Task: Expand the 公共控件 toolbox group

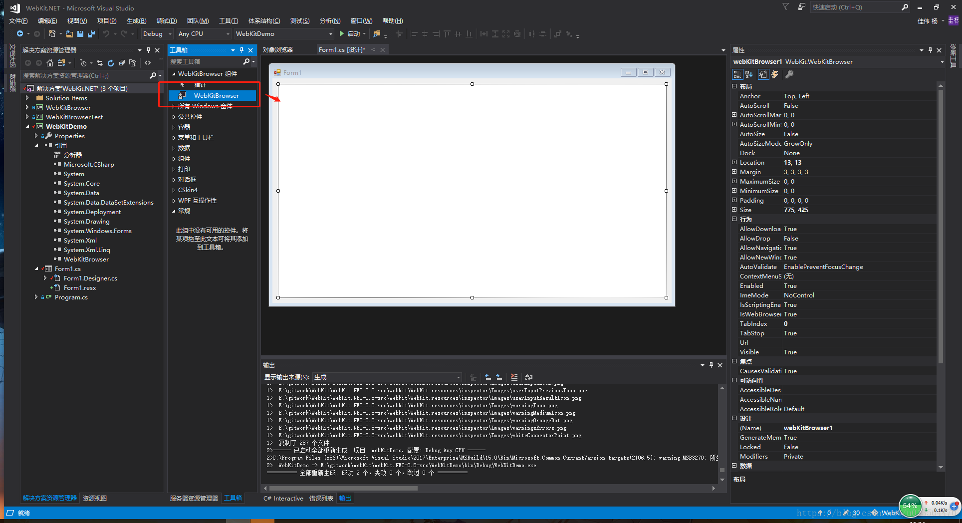Action: click(174, 117)
